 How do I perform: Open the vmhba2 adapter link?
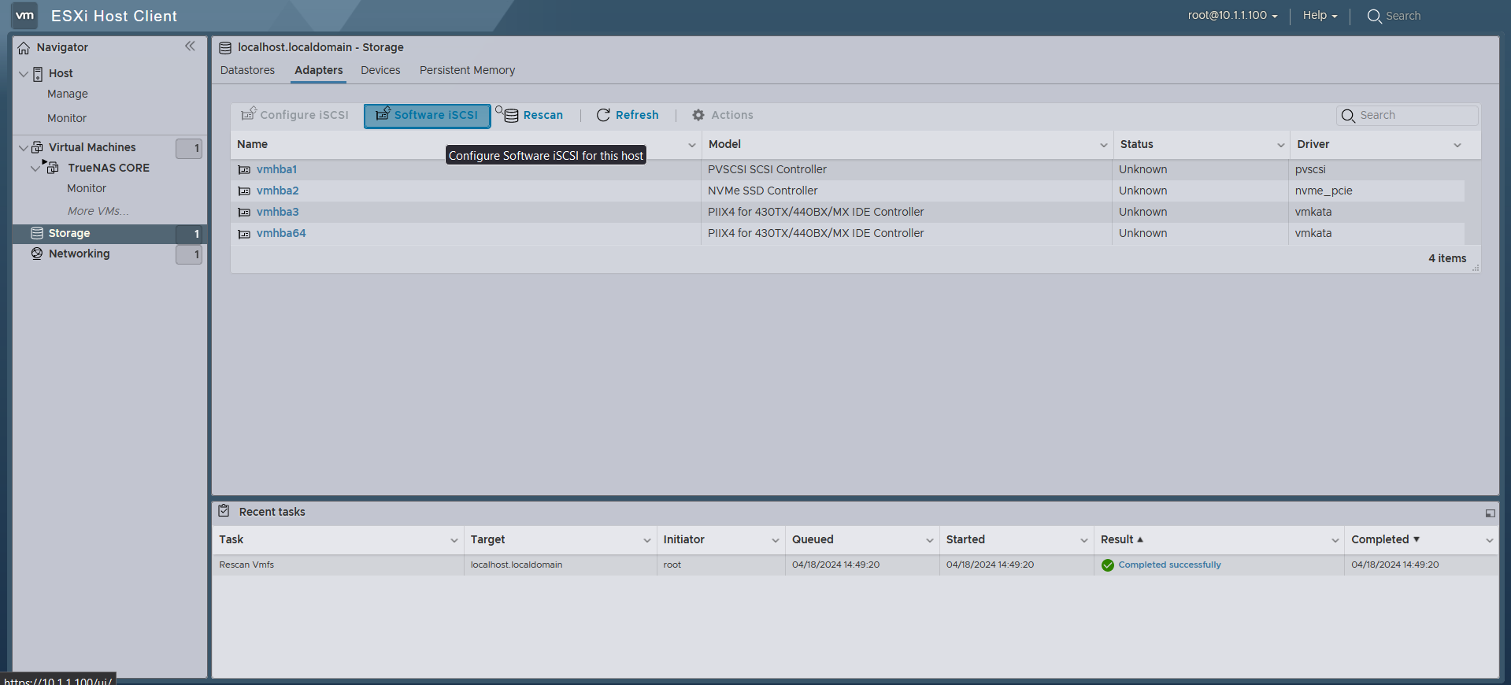click(277, 191)
